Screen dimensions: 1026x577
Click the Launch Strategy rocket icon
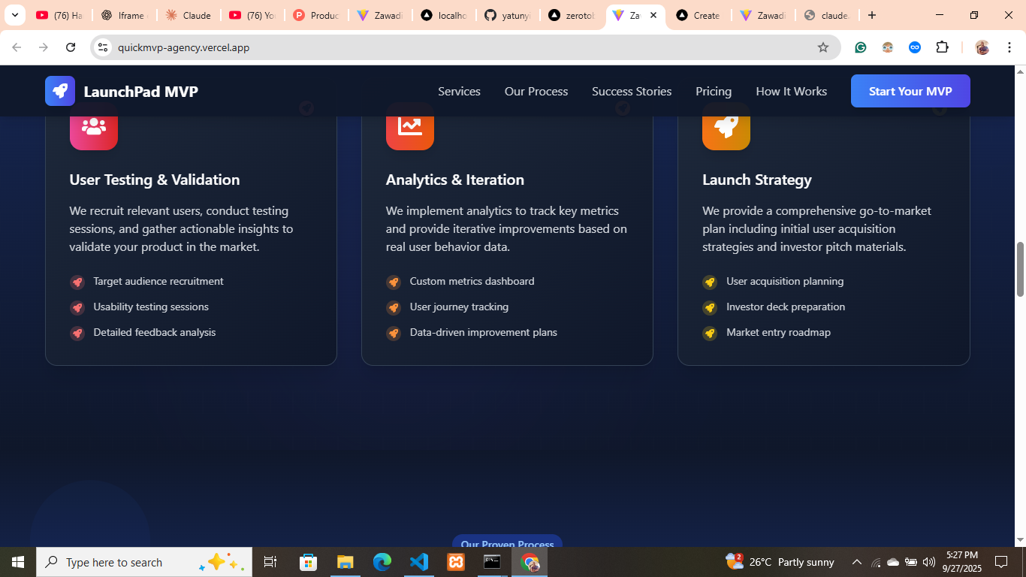726,126
